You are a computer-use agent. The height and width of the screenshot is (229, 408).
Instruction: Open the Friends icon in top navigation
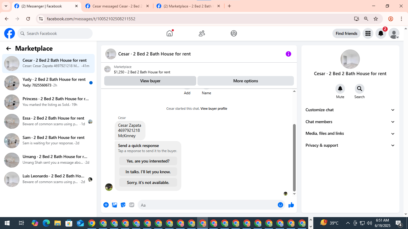point(202,33)
